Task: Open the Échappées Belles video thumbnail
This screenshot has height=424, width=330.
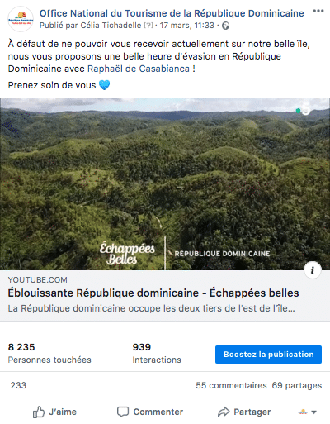Action: pos(165,183)
